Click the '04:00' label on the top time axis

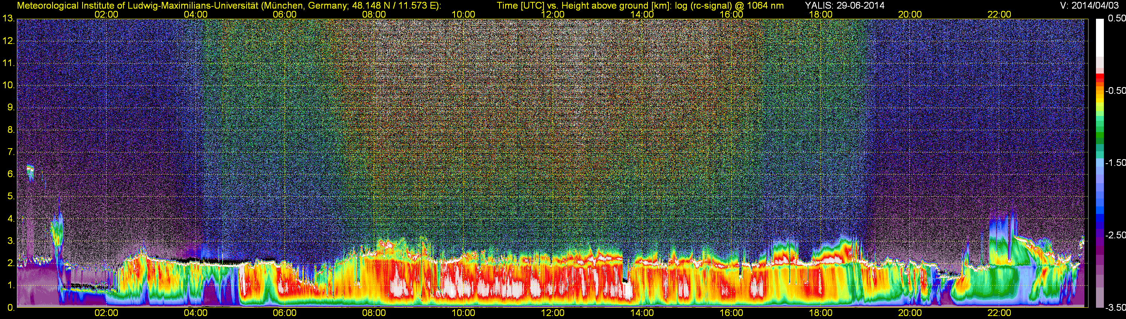(x=196, y=14)
